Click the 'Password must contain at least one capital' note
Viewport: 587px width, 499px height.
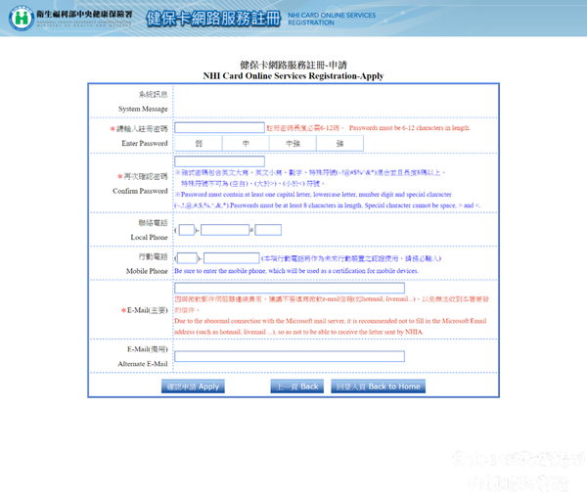328,200
